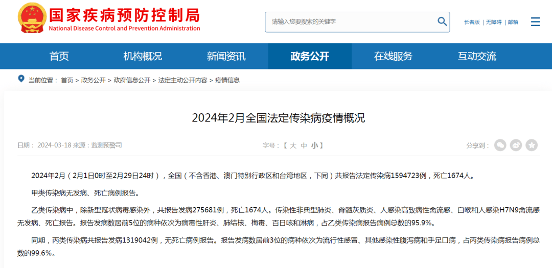Share article to WeChat
Screen dimensions: 552x268
(500, 145)
